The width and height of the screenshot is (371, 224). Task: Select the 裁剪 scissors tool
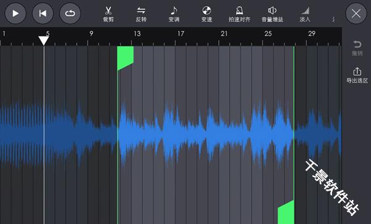pos(108,14)
